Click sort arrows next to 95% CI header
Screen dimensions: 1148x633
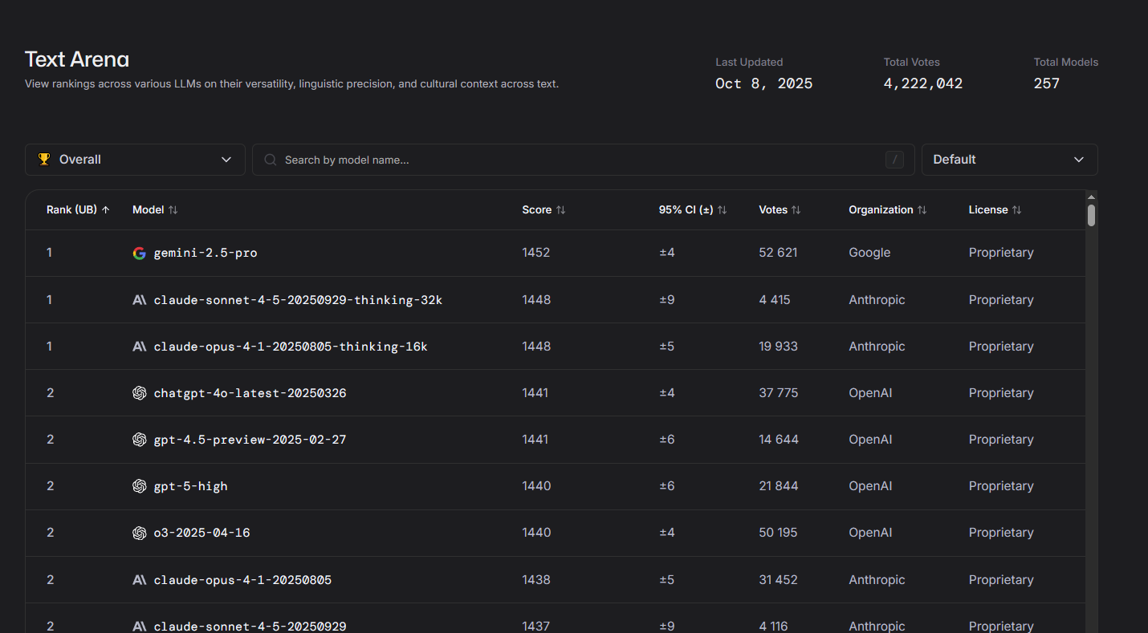[722, 210]
